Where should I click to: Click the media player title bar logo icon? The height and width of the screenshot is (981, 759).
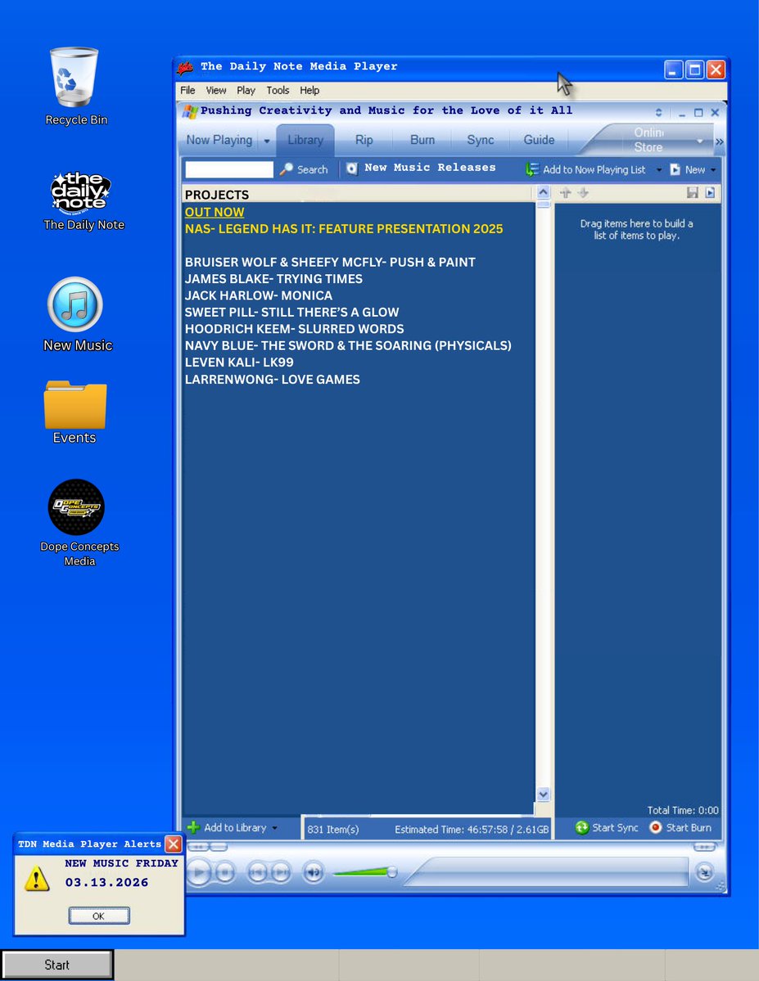click(x=185, y=67)
